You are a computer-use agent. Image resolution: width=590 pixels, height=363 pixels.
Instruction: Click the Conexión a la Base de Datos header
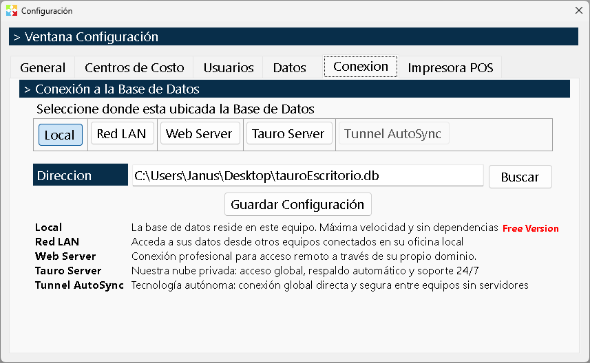pos(294,89)
